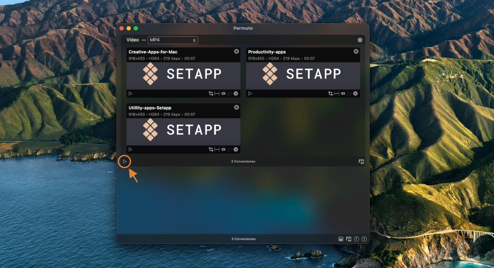Crop the Productivity-apps video
This screenshot has width=494, height=268.
coord(331,94)
